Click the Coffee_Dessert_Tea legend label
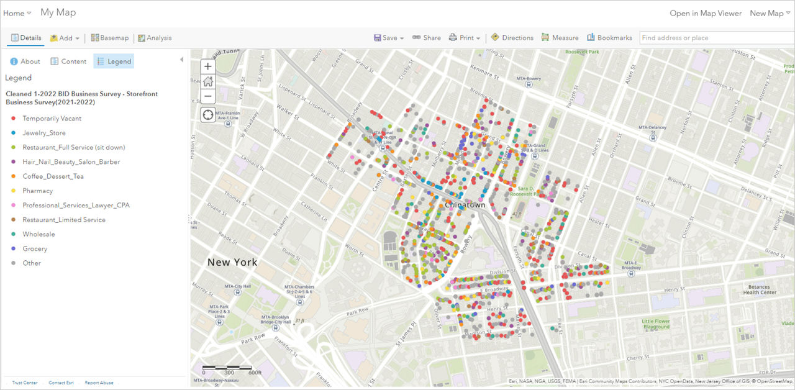This screenshot has width=795, height=390. click(x=53, y=176)
